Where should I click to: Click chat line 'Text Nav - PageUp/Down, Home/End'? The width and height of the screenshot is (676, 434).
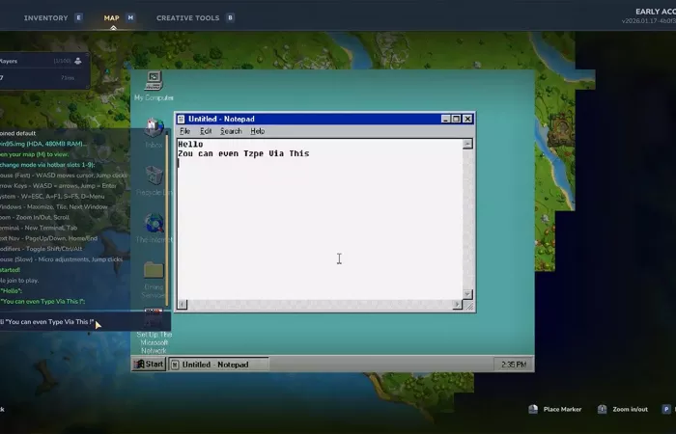pos(48,238)
